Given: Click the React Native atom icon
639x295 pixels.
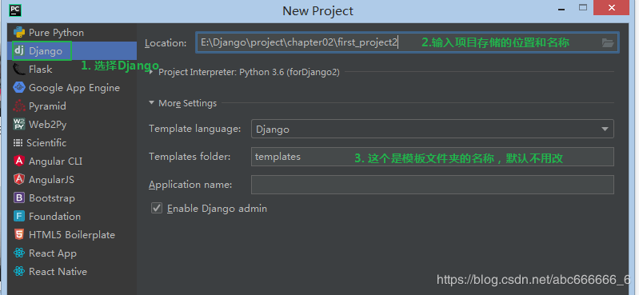Looking at the screenshot, I should click(x=18, y=271).
